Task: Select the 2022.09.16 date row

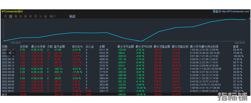Action: [x=8, y=56]
